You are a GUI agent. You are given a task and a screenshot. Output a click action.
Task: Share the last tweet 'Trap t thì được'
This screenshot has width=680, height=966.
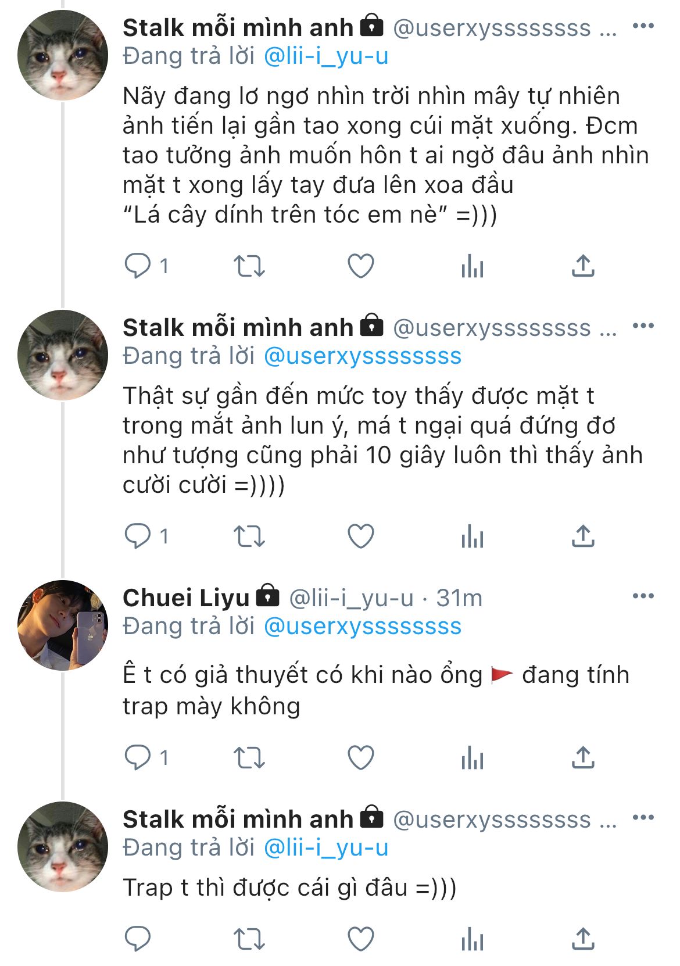(x=582, y=939)
